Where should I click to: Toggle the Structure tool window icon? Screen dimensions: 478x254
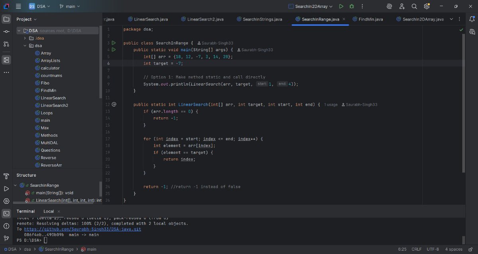[x=6, y=60]
